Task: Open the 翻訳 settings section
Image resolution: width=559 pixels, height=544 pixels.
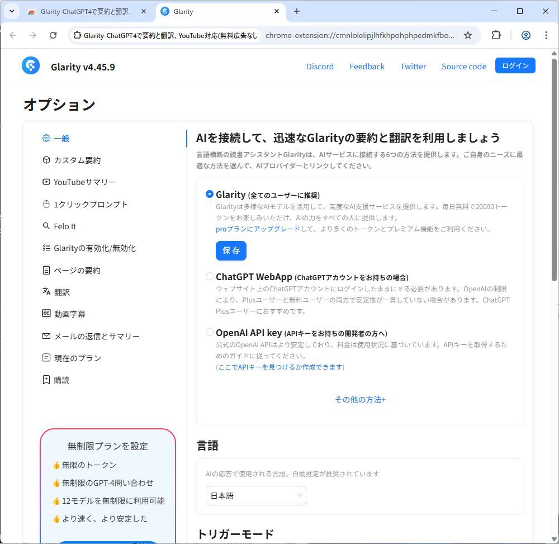Action: (61, 292)
